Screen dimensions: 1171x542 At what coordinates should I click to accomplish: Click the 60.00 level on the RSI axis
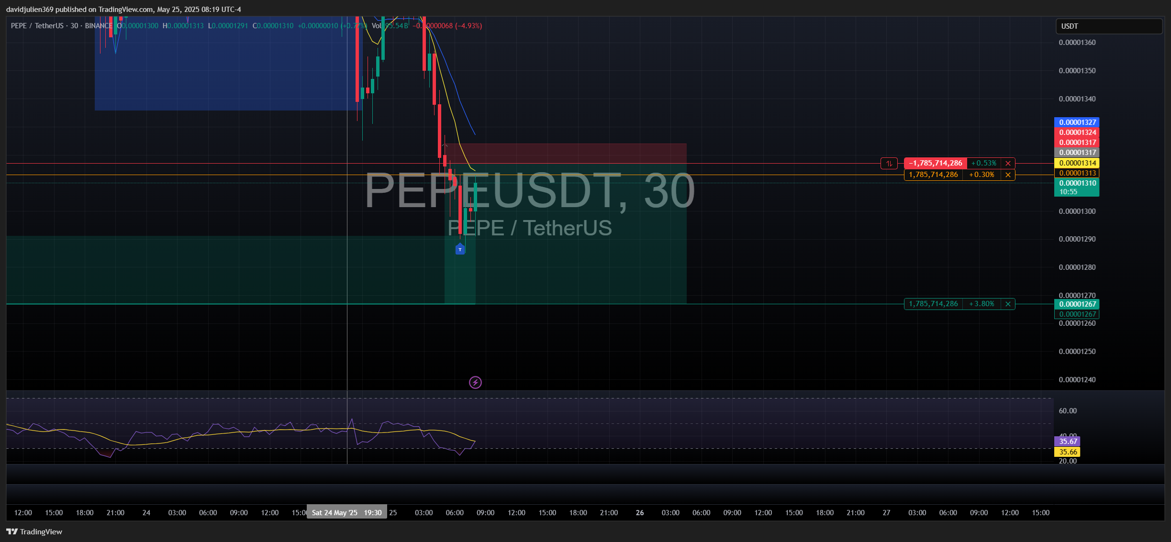(x=1068, y=411)
